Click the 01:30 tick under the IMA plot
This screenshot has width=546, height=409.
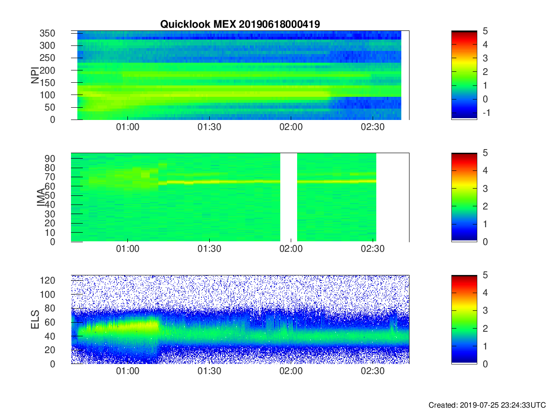(209, 249)
